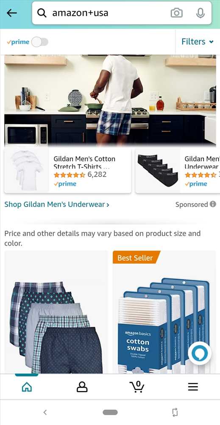
Task: Go to the Home tab icon
Action: point(27,387)
